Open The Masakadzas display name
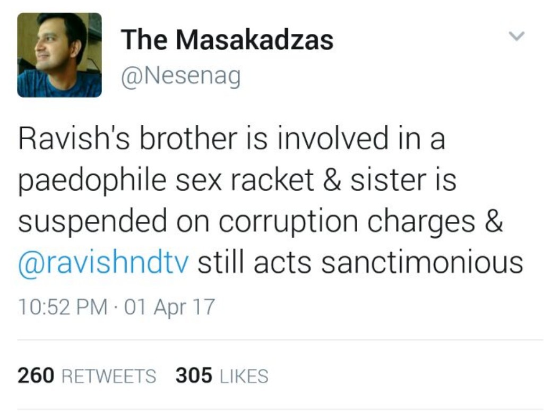Image resolution: width=560 pixels, height=420 pixels. [x=227, y=40]
